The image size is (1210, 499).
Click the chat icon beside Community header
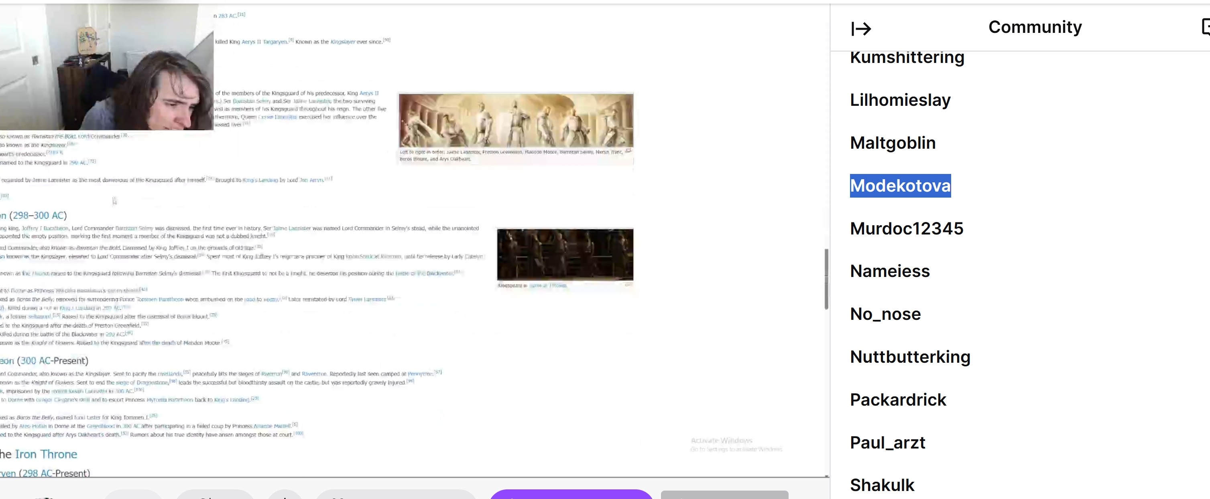point(1206,27)
